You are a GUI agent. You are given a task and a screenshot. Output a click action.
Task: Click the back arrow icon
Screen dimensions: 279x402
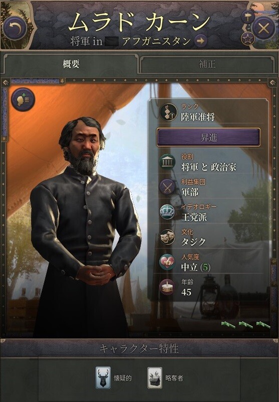[15, 28]
